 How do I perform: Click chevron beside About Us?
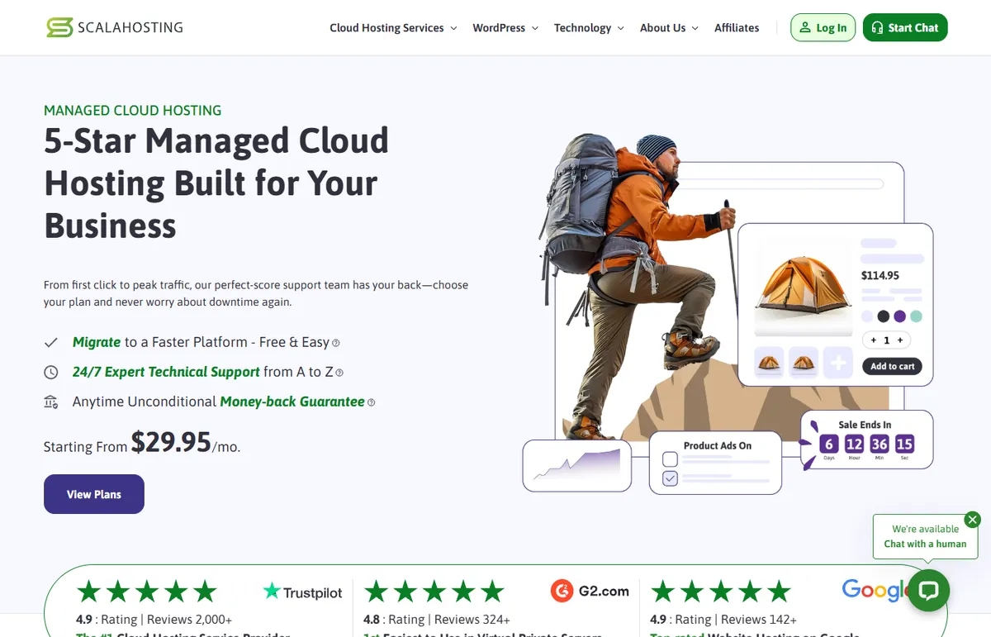pyautogui.click(x=695, y=28)
